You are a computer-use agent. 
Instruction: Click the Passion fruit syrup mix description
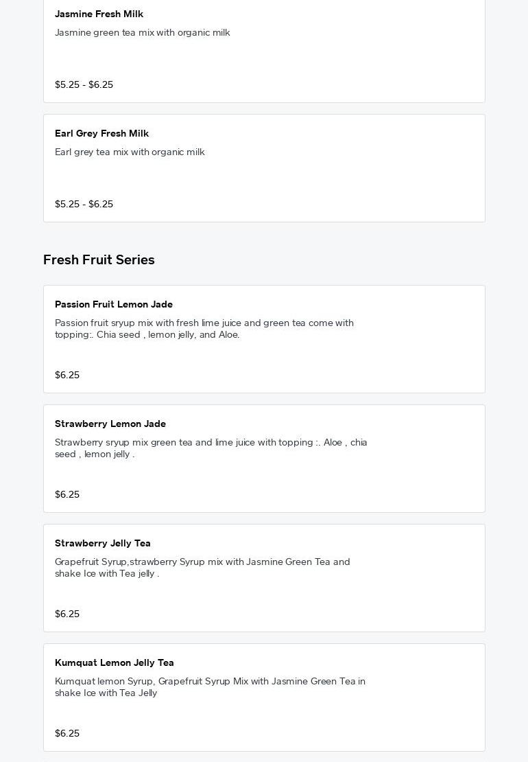(204, 323)
